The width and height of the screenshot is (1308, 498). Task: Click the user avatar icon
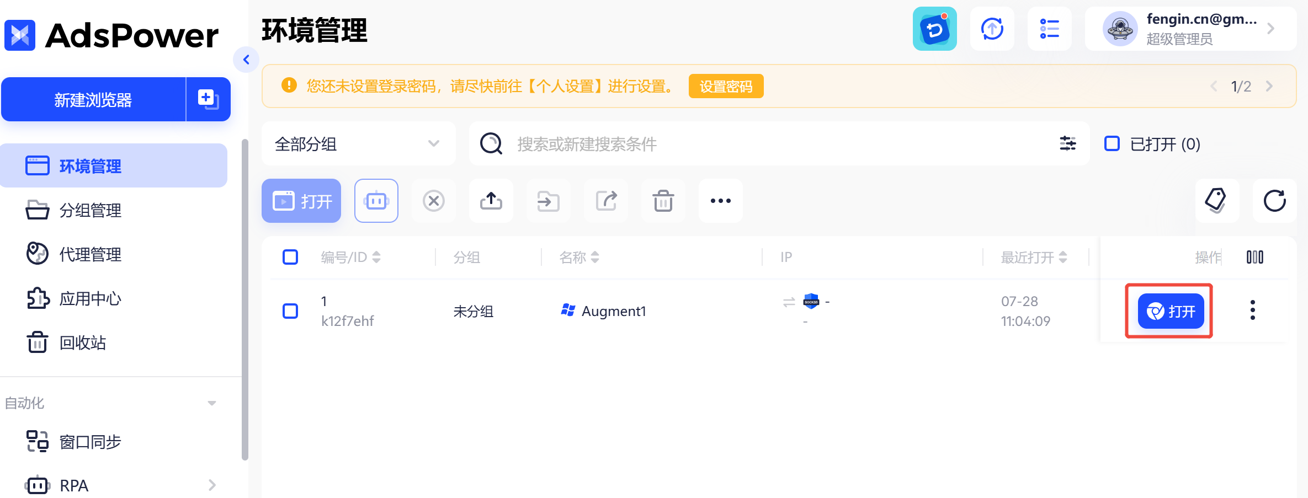[x=1120, y=29]
